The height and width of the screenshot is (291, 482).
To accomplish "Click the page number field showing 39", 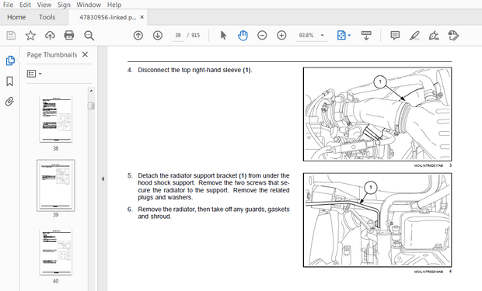I will (178, 36).
